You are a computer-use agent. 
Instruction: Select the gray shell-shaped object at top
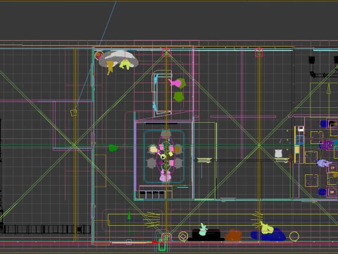click(x=119, y=59)
